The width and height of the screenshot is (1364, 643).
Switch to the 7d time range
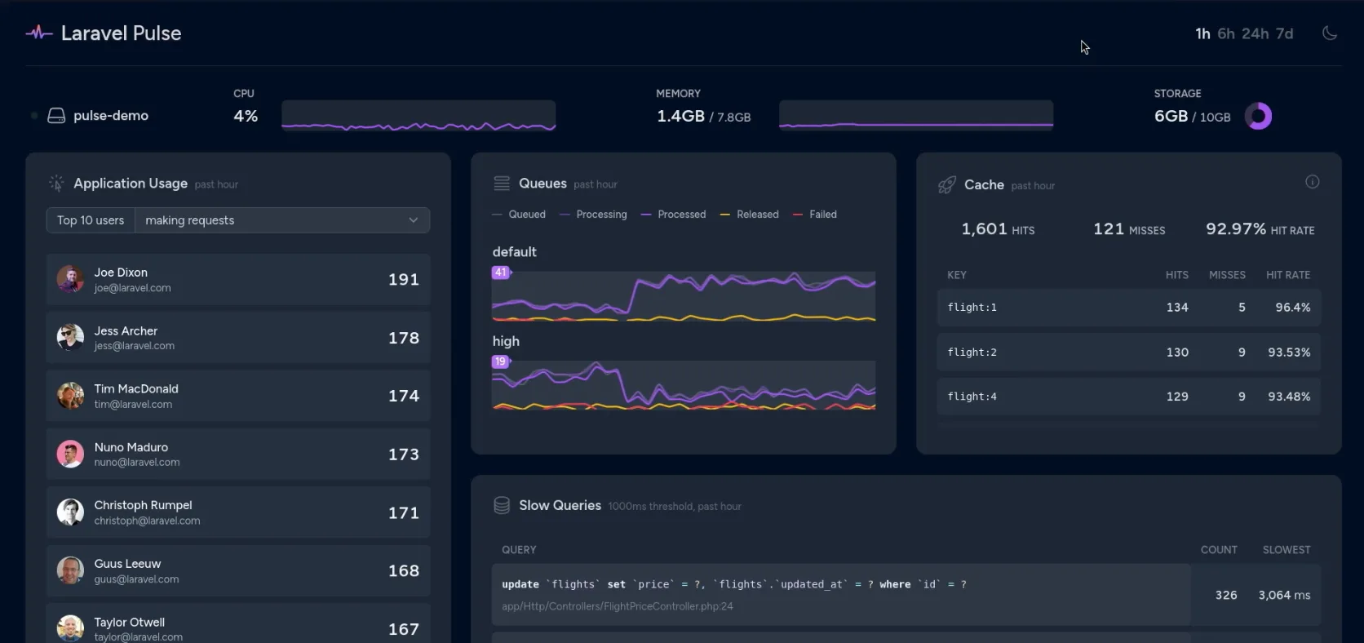point(1285,33)
